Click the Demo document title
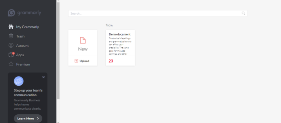The width and height of the screenshot is (281, 123). point(119,34)
